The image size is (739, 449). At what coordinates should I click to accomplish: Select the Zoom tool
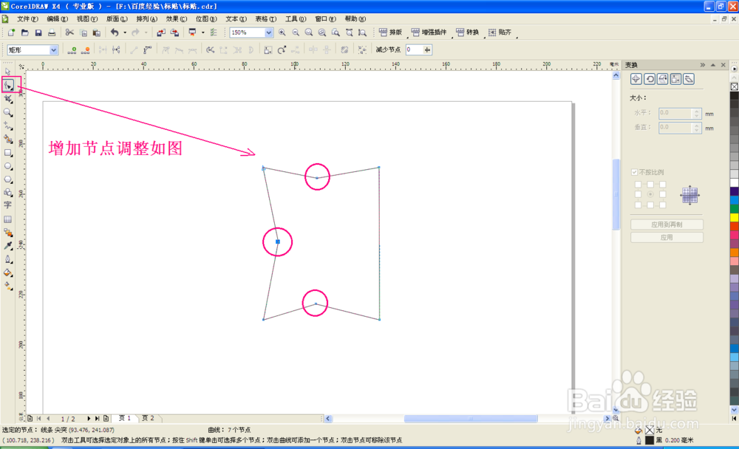[10, 112]
